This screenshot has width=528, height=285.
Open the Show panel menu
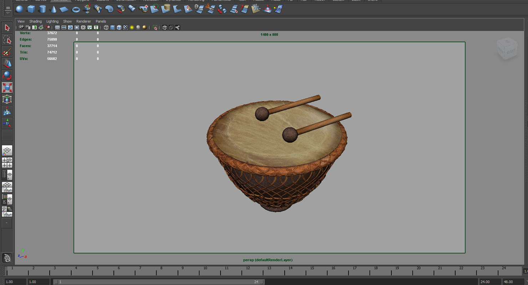67,21
